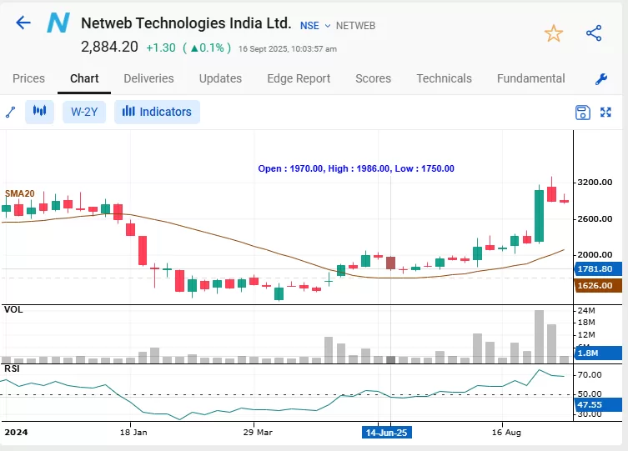
Task: Click the 70.00 RSI axis label
Action: tap(590, 375)
